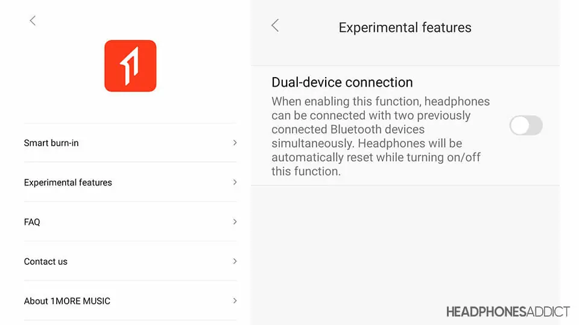Screen dimensions: 579x325
Task: Open About 1MORE MUSIC
Action: tap(67, 301)
